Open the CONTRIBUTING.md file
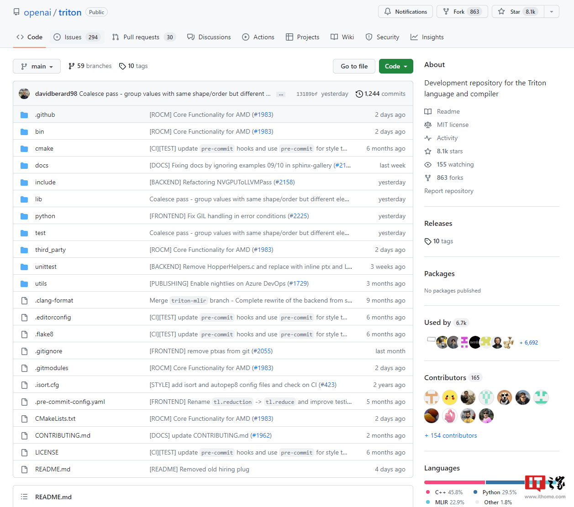The image size is (574, 507). [x=63, y=435]
